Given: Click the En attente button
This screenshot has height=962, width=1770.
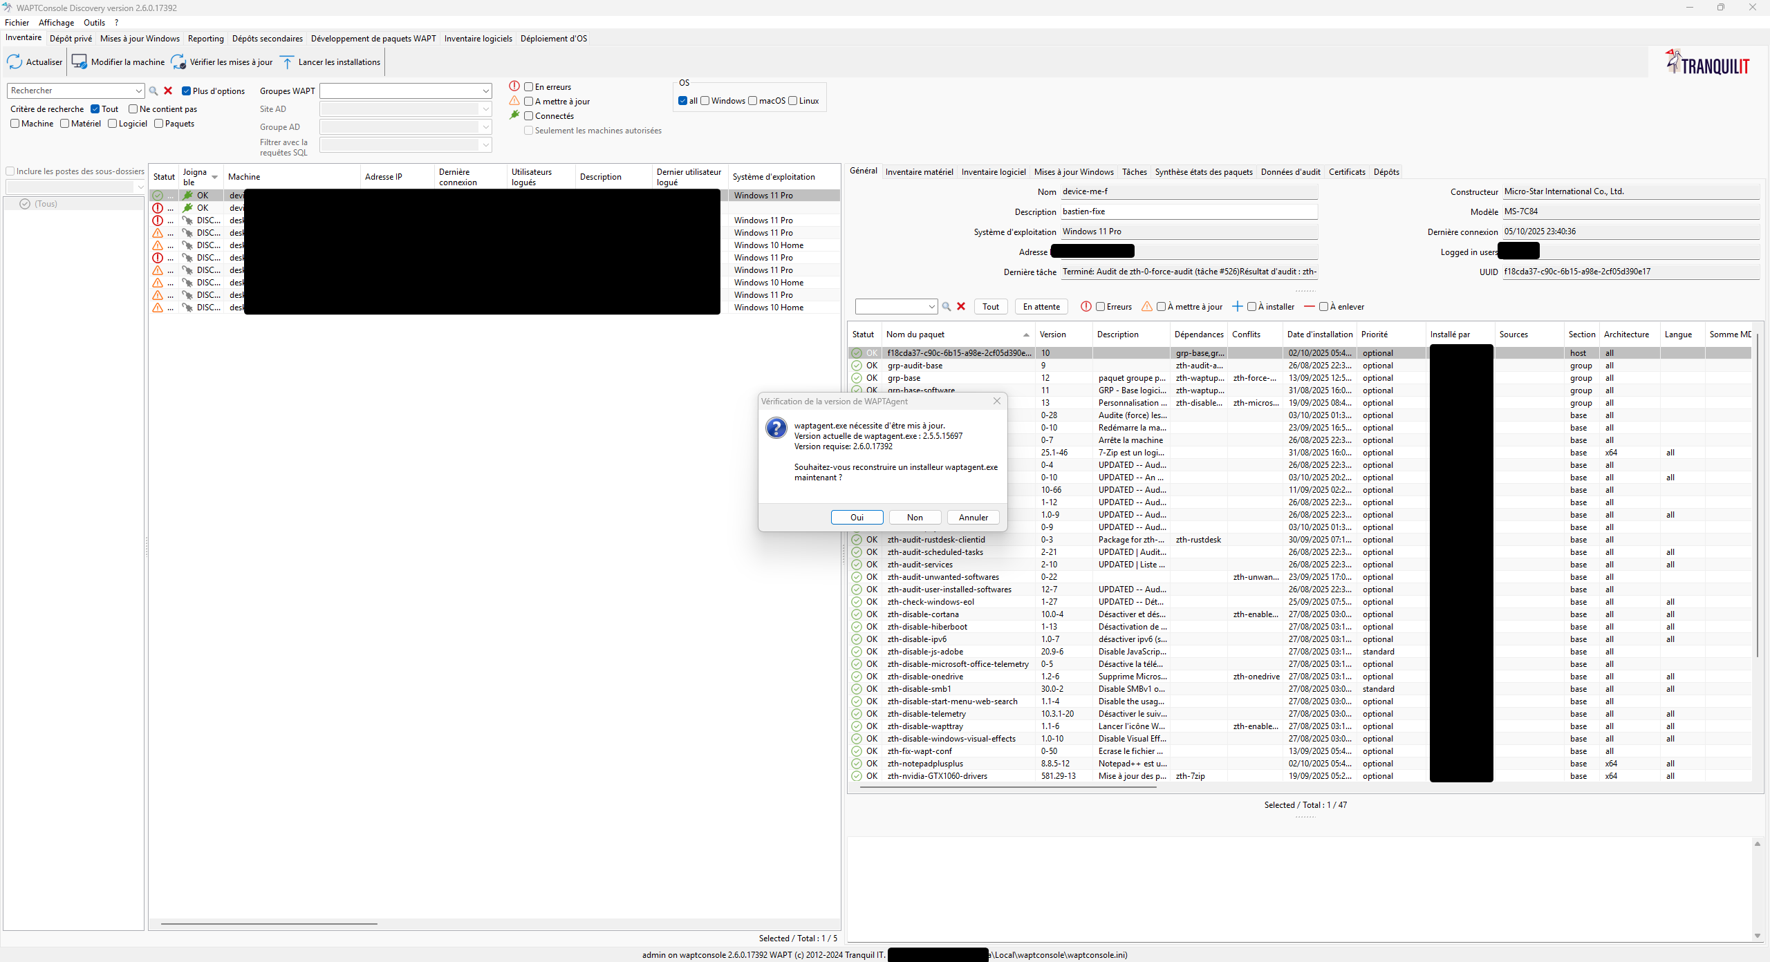Looking at the screenshot, I should 1041,307.
